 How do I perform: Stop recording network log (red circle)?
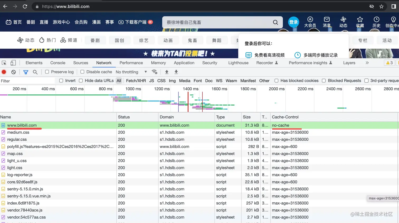[x=4, y=72]
